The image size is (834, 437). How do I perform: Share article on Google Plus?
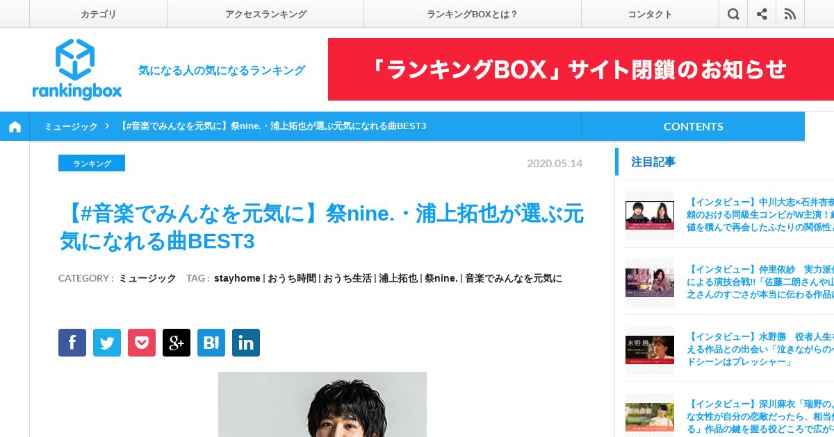point(177,343)
